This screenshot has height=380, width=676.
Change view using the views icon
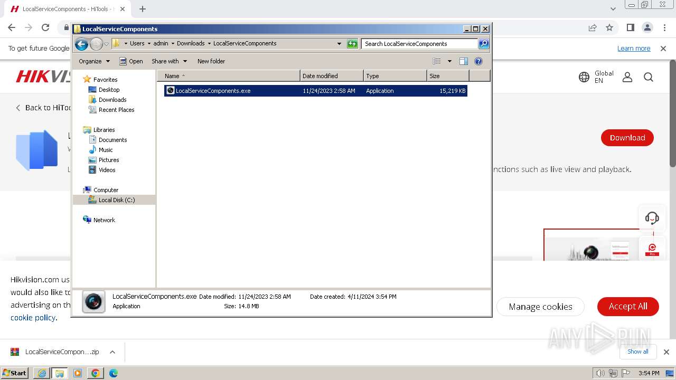[x=437, y=61]
